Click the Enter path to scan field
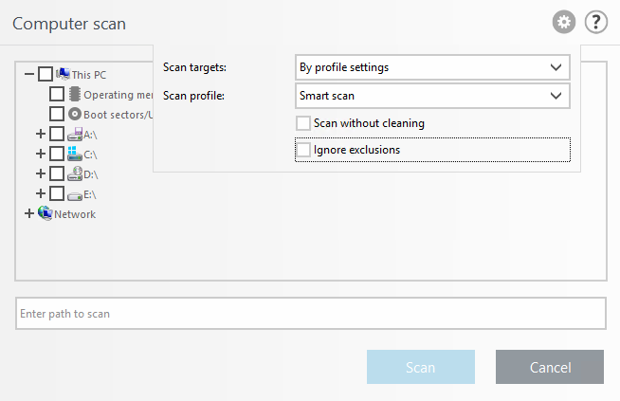 point(310,313)
